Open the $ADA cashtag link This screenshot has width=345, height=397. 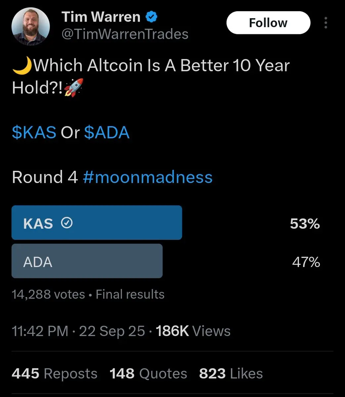pyautogui.click(x=107, y=133)
